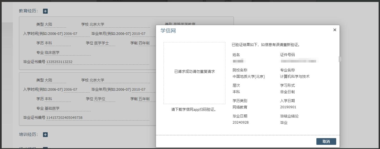The image size is (380, 149).
Task: Click the 入学时间 field in the first record
Action: click(76, 34)
